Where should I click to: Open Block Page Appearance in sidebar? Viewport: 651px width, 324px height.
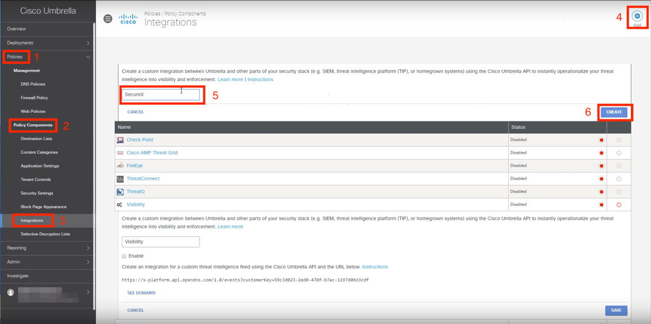point(44,206)
